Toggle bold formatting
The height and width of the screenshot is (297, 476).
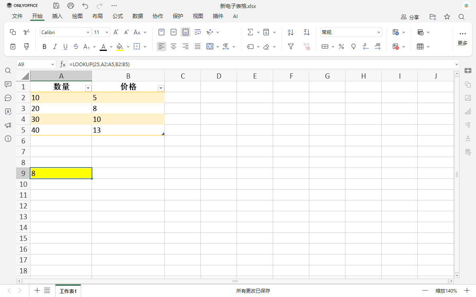point(44,46)
